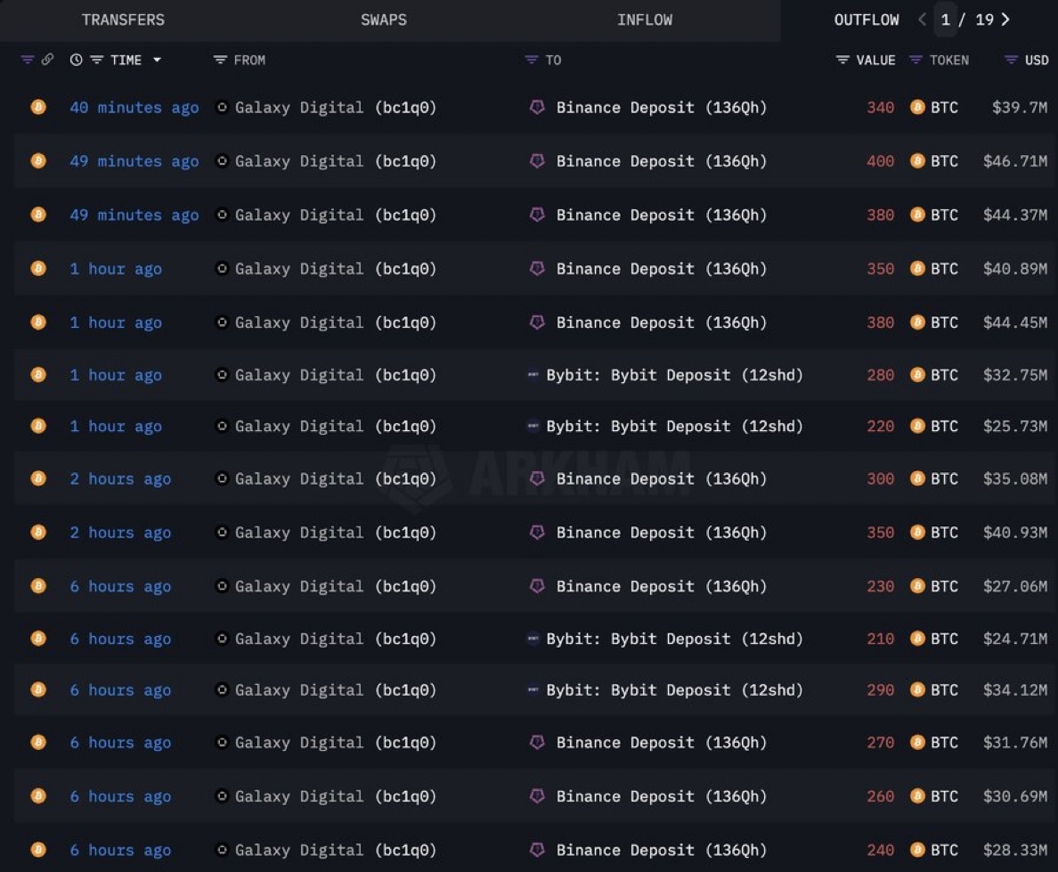
Task: Open the chain filter icon in header
Action: coord(27,60)
